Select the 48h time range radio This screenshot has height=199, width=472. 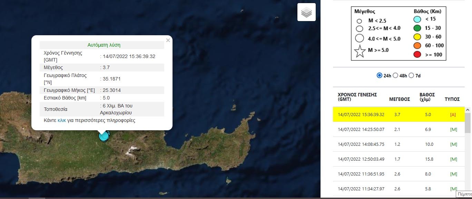pyautogui.click(x=395, y=76)
